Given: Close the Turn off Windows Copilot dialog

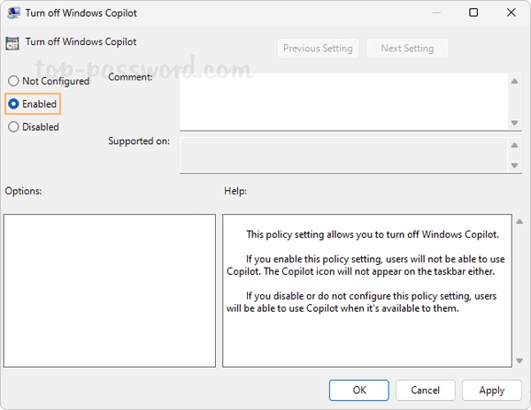Looking at the screenshot, I should coord(512,13).
